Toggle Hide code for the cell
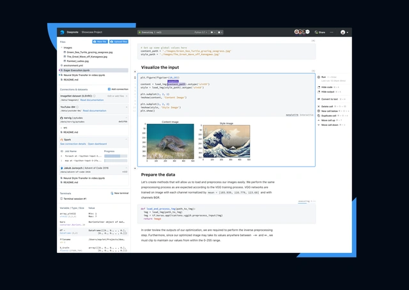The image size is (409, 290). [327, 87]
